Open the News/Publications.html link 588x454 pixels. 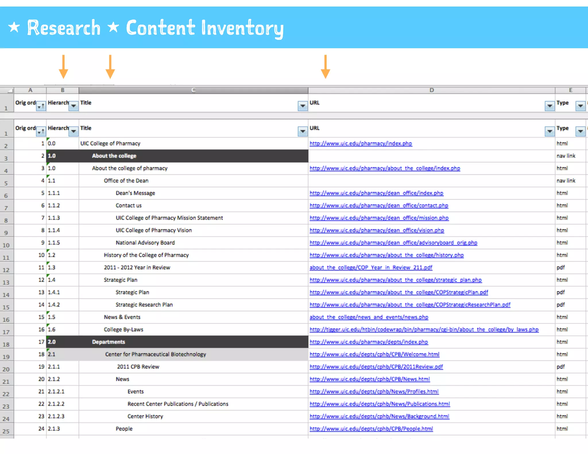[x=380, y=404]
